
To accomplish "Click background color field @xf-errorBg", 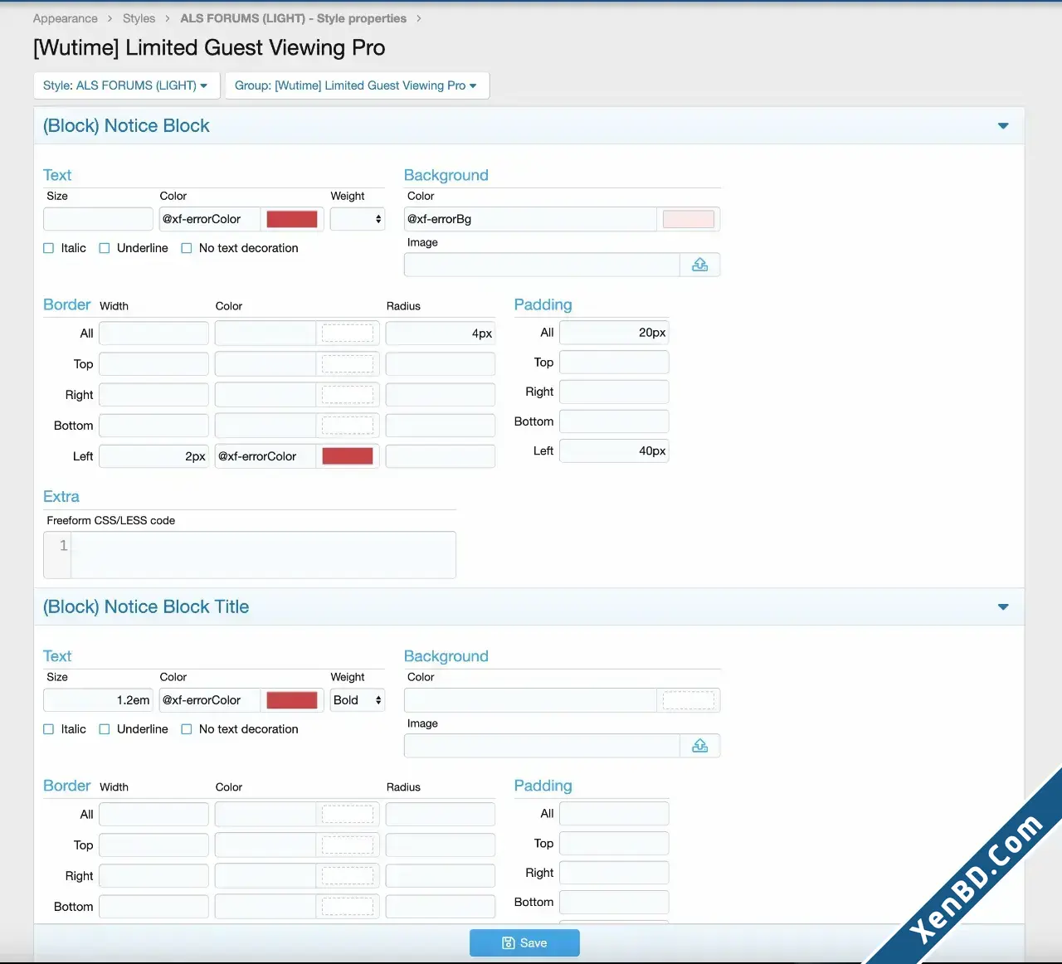I will coord(530,219).
